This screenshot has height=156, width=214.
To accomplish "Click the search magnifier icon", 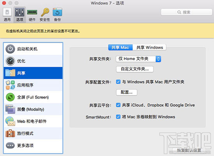I will click(x=179, y=12).
